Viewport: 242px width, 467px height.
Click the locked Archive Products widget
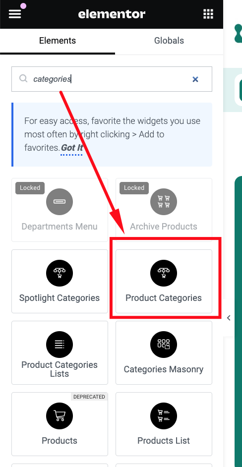click(164, 210)
